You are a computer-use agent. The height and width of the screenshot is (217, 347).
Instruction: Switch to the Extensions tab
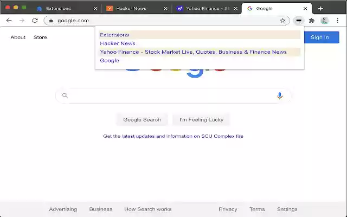click(66, 9)
